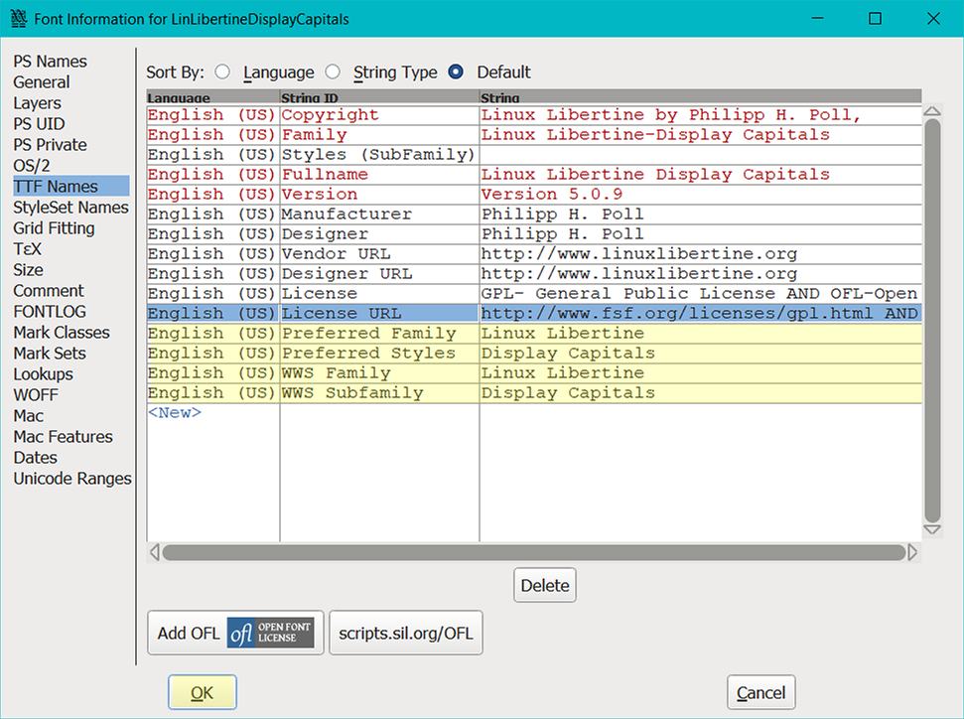Select the Preferred Family string ID cell
This screenshot has width=964, height=719.
379,334
